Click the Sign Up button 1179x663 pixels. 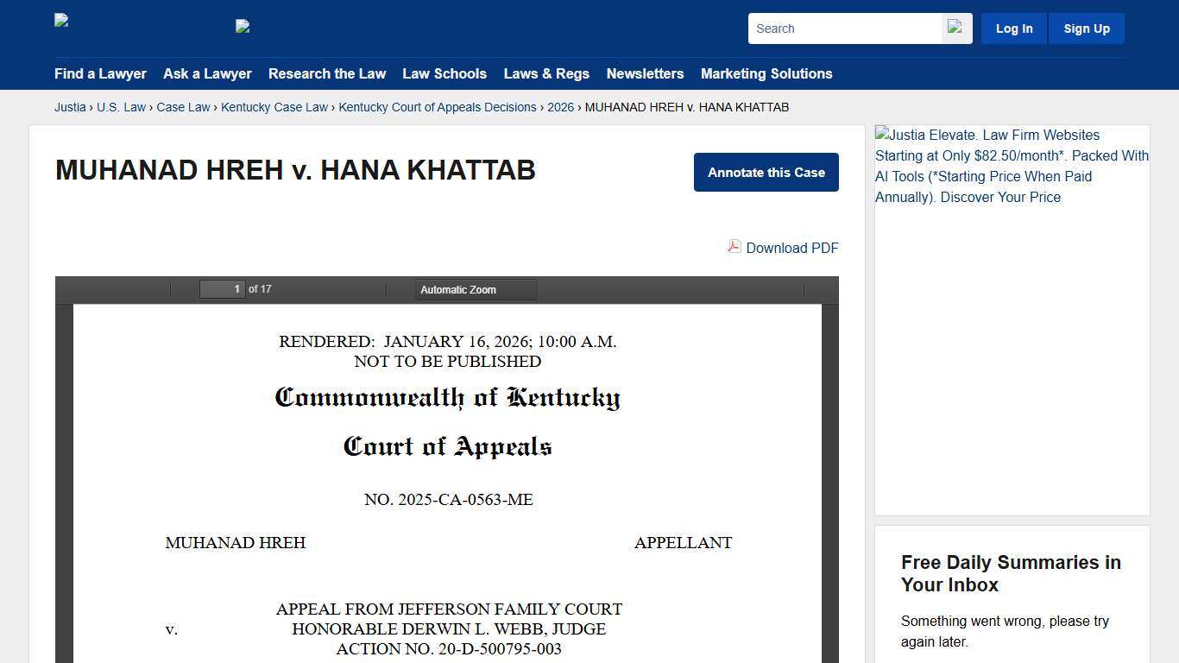click(x=1086, y=28)
